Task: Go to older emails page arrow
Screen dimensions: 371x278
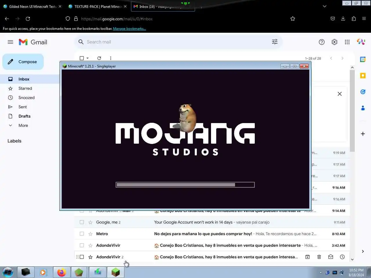Action: click(x=342, y=58)
